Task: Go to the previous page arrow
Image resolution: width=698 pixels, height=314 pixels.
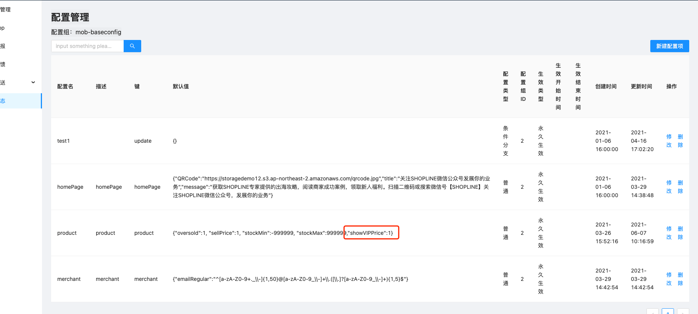Action: tap(653, 312)
